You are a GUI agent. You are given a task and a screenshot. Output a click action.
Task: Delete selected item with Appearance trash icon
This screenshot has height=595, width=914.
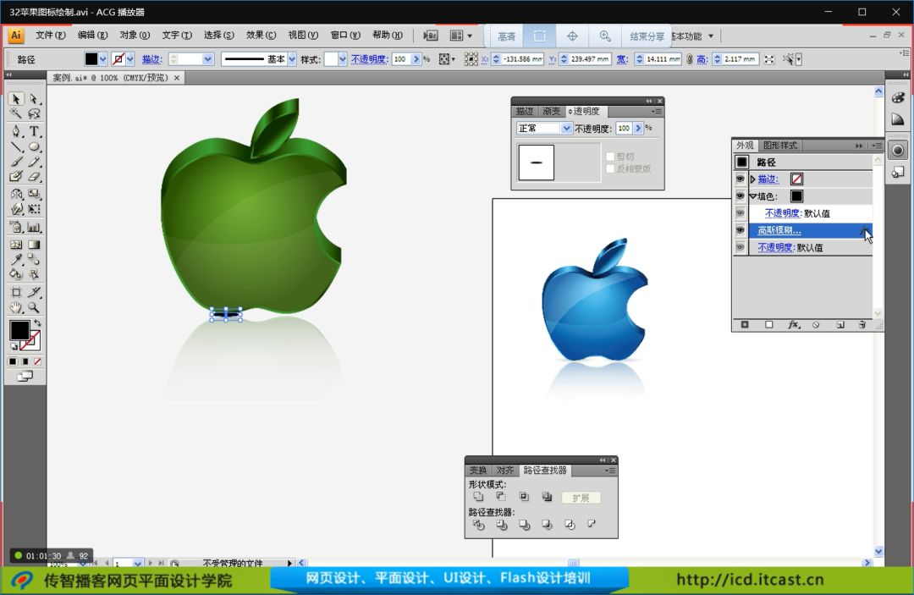862,324
